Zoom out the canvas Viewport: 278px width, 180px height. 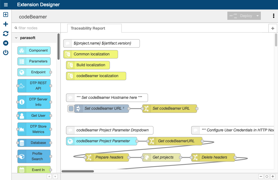pos(261,176)
